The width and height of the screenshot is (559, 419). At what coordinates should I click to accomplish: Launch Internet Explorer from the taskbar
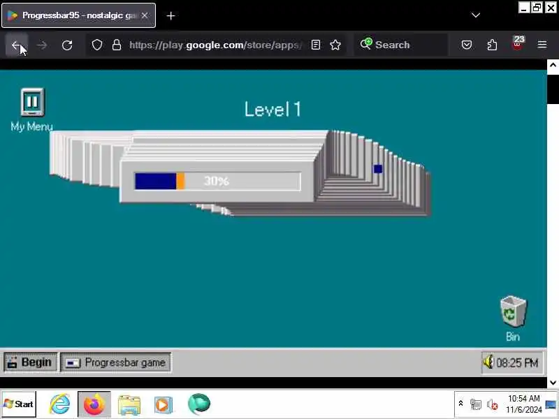60,404
